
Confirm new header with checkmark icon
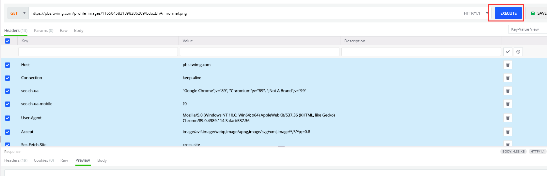508,52
